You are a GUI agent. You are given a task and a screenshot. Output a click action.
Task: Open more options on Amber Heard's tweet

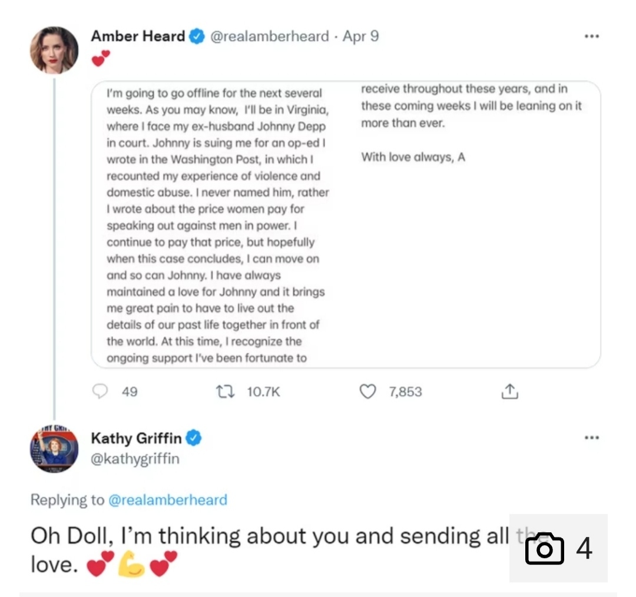coord(591,37)
